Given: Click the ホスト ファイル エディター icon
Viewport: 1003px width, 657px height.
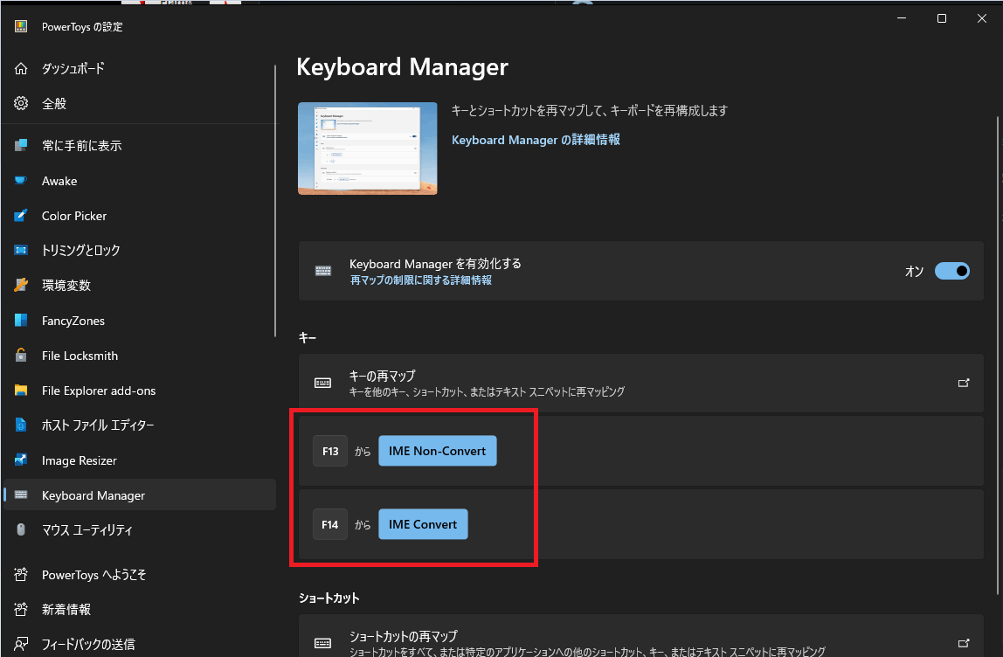Looking at the screenshot, I should point(21,425).
